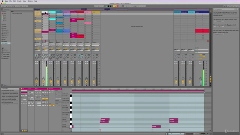Toggle return track A activator

click(x=176, y=82)
